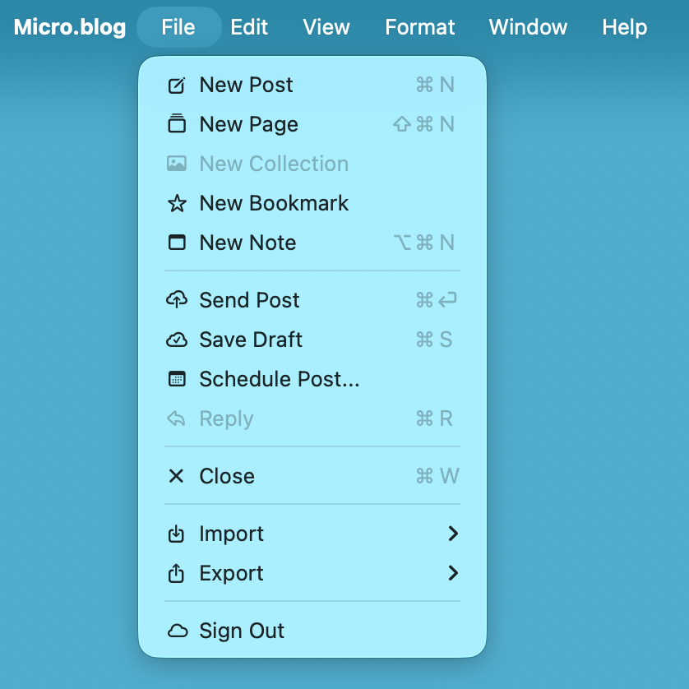Click the Import download-arrow icon
689x689 pixels.
(176, 534)
